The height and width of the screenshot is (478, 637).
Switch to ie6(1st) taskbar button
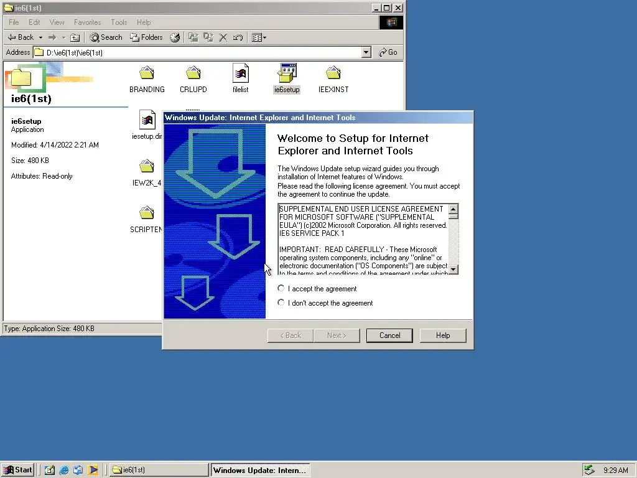pyautogui.click(x=159, y=470)
